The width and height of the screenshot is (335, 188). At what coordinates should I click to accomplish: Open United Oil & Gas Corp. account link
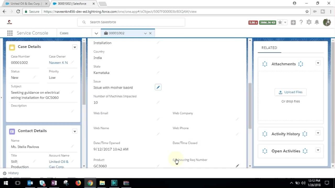[x=59, y=164]
